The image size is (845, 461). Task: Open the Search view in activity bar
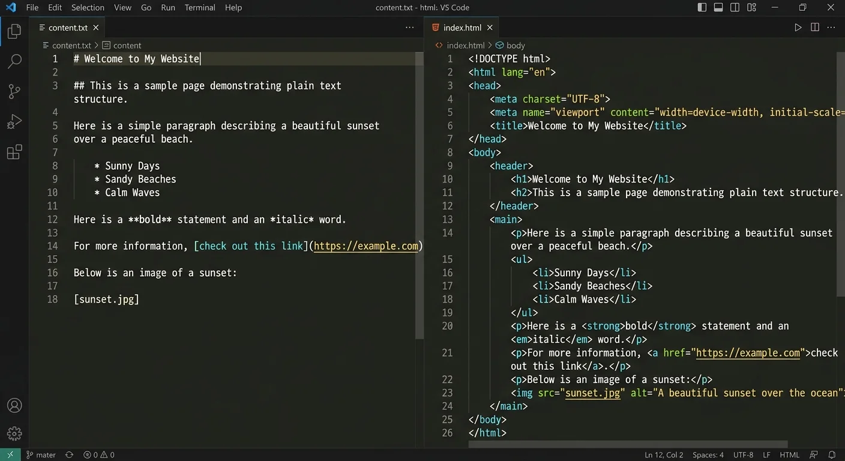(x=14, y=61)
